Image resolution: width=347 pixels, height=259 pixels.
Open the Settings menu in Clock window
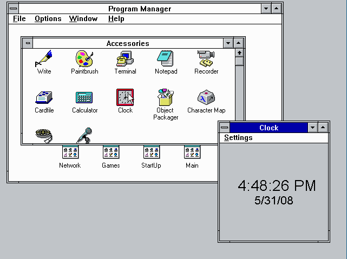coord(238,138)
